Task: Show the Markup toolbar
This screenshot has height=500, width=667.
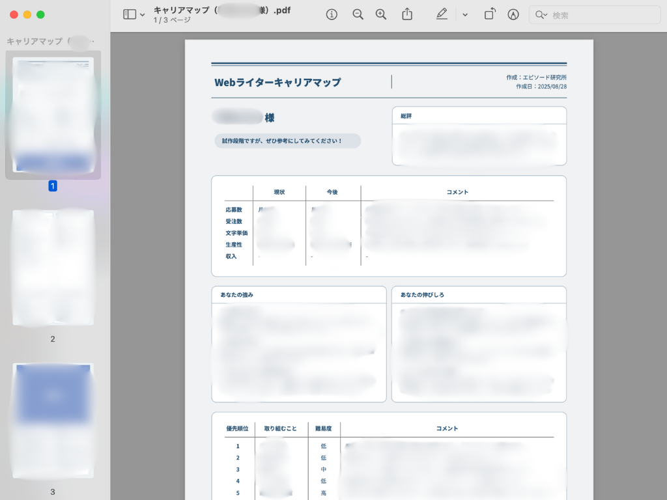Action: pos(513,14)
